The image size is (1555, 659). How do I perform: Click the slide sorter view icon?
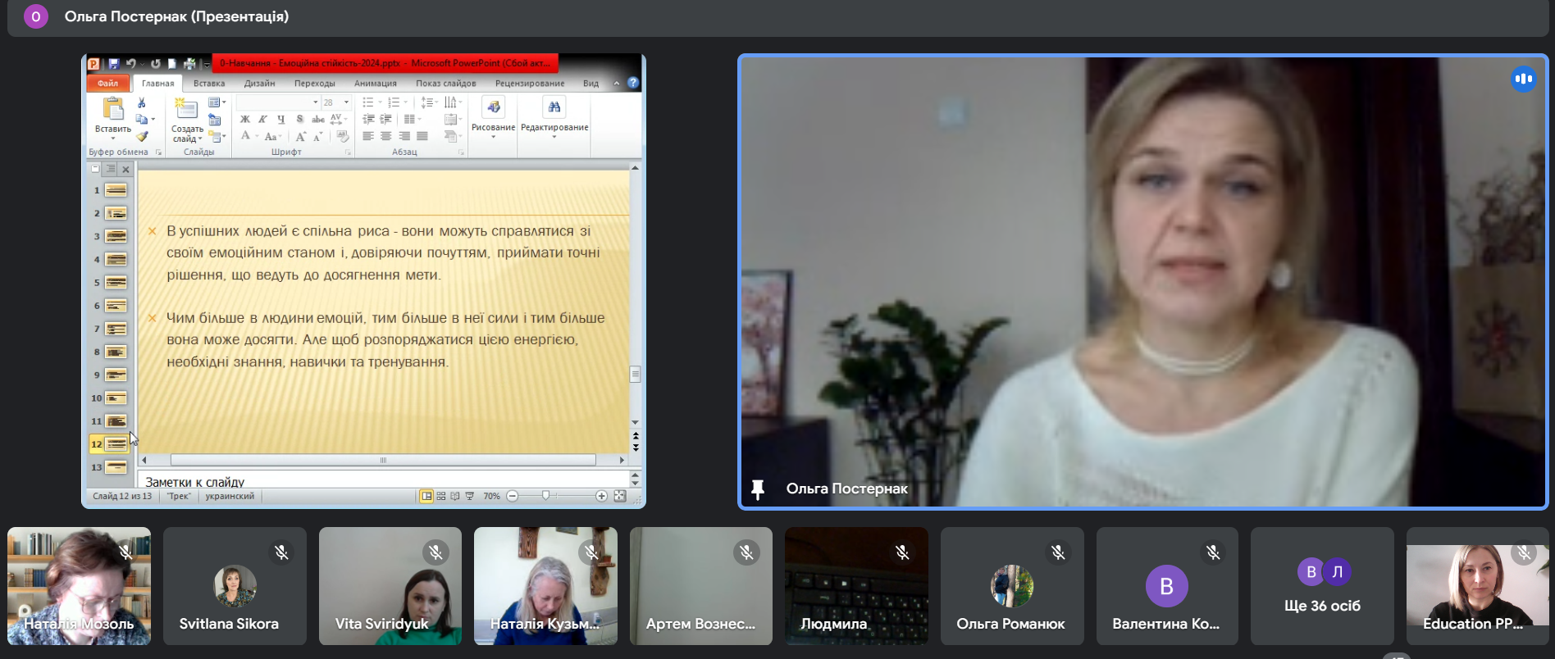coord(441,496)
